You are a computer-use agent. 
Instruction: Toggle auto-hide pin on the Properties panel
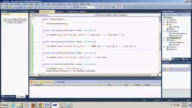(x=187, y=63)
